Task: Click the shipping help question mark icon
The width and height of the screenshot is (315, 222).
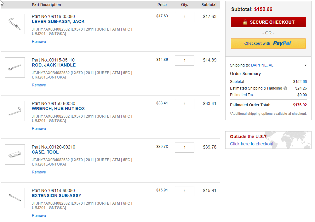Action: (285, 88)
